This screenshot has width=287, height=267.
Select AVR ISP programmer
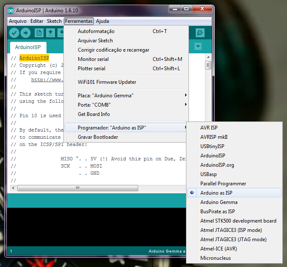pyautogui.click(x=234, y=127)
